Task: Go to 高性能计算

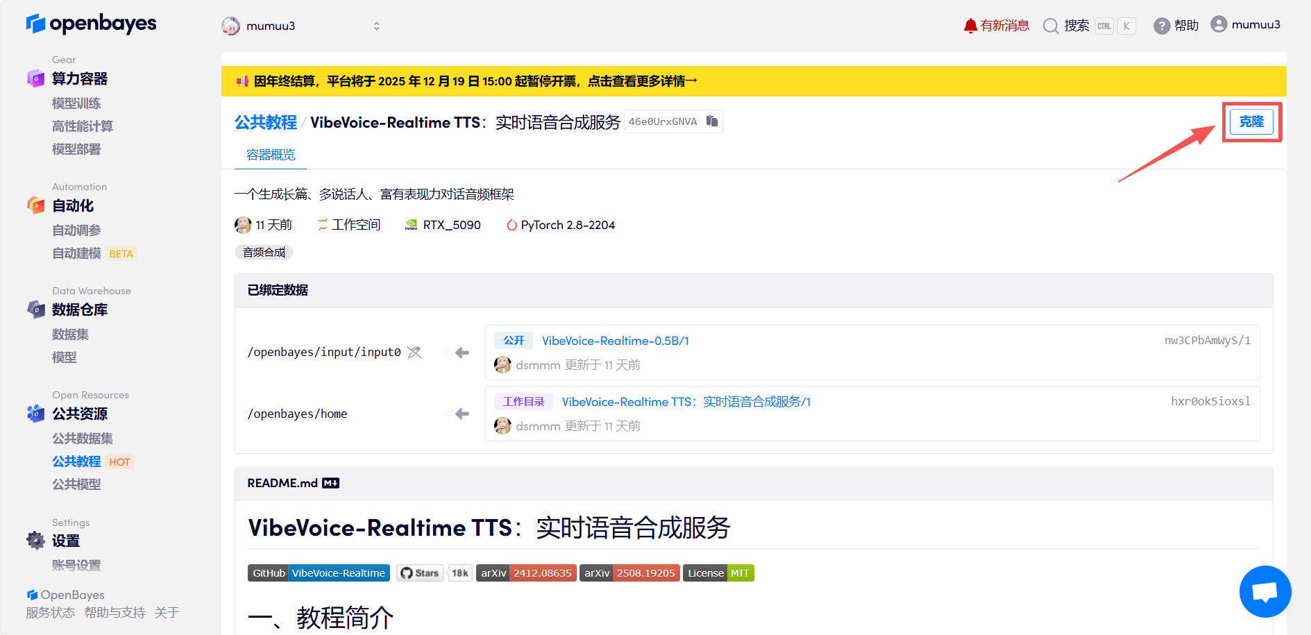Action: tap(83, 126)
